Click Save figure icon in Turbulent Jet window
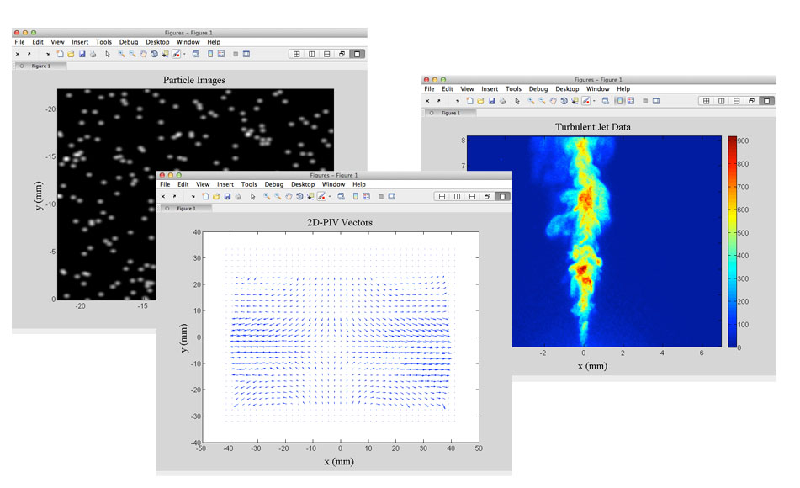This screenshot has width=800, height=488. [491, 101]
